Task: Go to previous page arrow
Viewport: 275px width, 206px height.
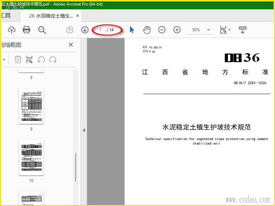Action: (x=70, y=30)
